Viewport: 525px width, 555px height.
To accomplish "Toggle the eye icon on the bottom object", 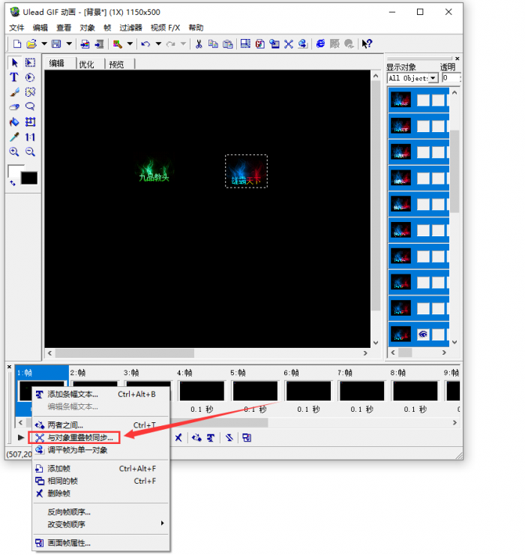I will point(422,334).
